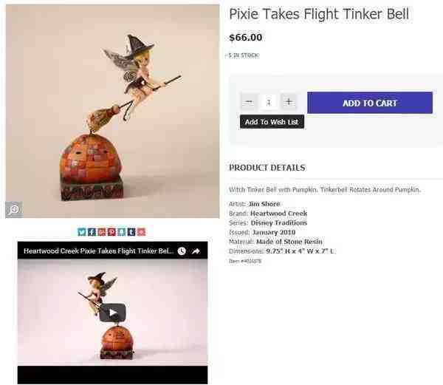
Task: Play the Heartwood Creek product video
Action: pos(112,313)
